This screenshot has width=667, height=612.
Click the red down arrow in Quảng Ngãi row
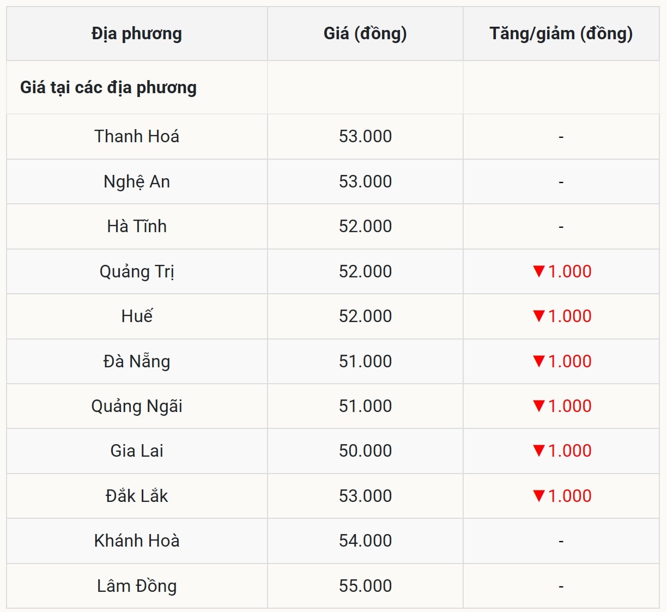point(539,405)
